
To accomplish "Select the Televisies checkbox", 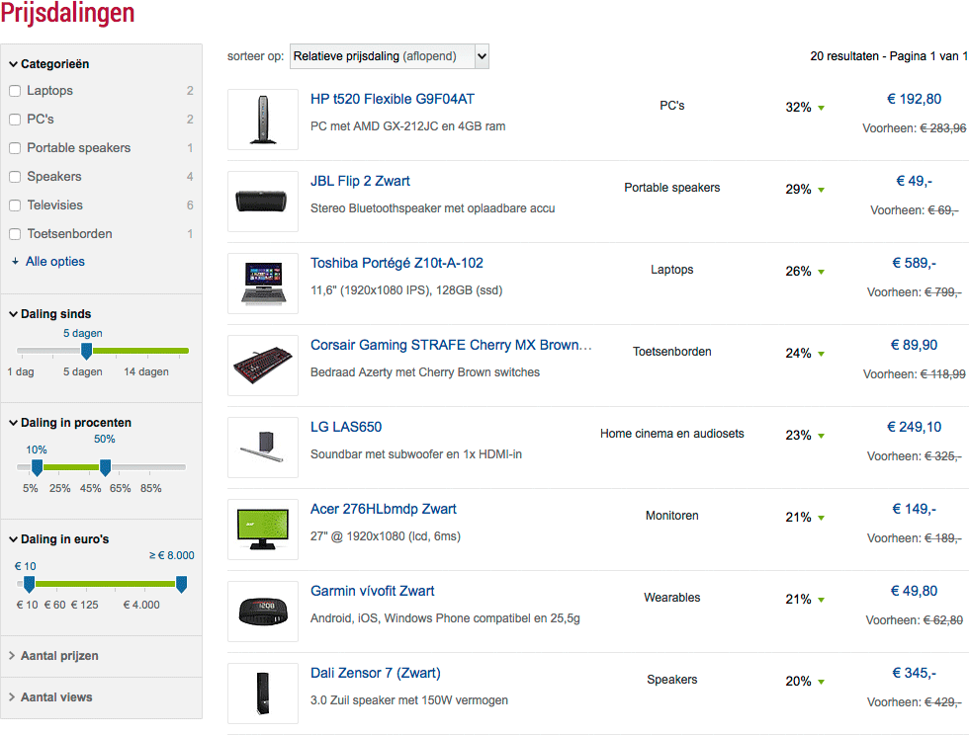I will 16,205.
